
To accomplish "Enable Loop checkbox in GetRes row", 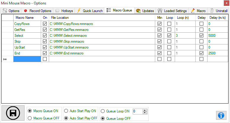I will [x=169, y=30].
